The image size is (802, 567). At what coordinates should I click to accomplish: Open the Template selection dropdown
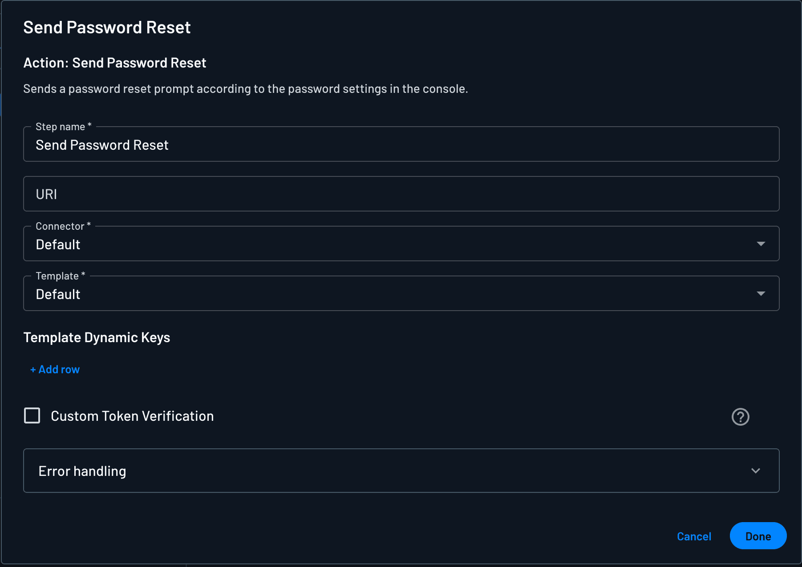pyautogui.click(x=401, y=293)
